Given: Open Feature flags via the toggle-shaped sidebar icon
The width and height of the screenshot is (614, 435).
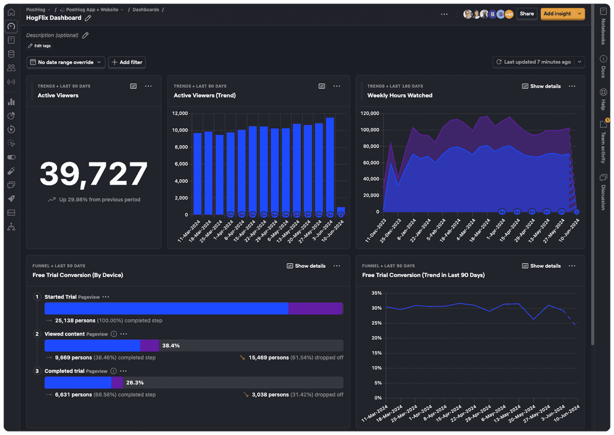Looking at the screenshot, I should [x=10, y=157].
